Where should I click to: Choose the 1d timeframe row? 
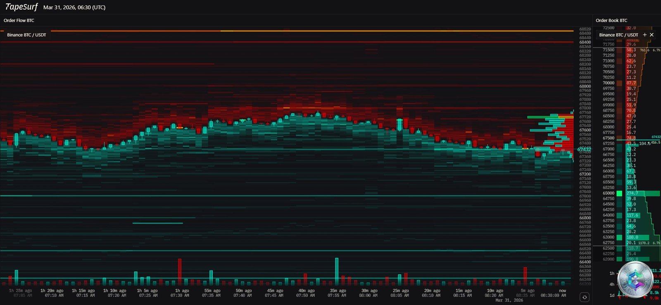point(612,295)
